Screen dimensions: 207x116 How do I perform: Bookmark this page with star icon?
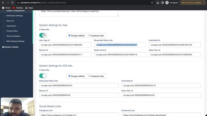pyautogui.click(x=152, y=3)
